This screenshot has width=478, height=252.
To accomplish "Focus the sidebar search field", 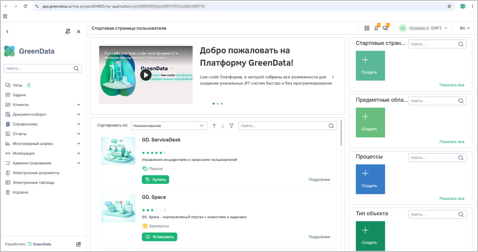I will click(x=43, y=68).
